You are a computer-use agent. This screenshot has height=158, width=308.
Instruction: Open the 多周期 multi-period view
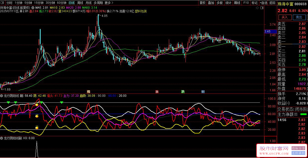[x=98, y=3]
